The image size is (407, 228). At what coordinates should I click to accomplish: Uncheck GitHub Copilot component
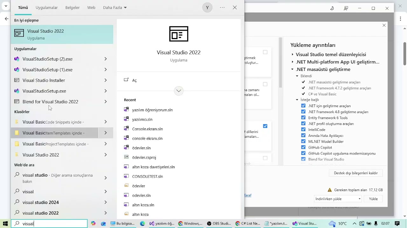303,148
